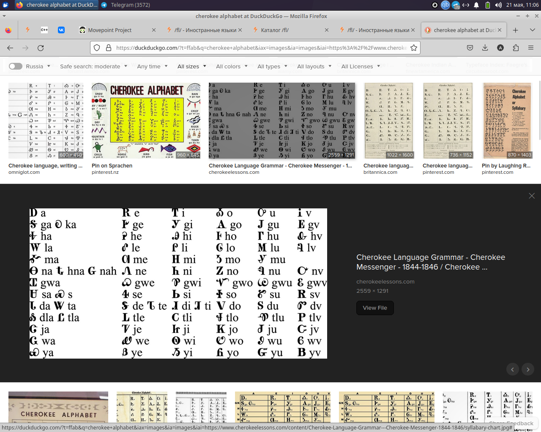
Task: Open the Firefox downloads panel
Action: pos(485,48)
